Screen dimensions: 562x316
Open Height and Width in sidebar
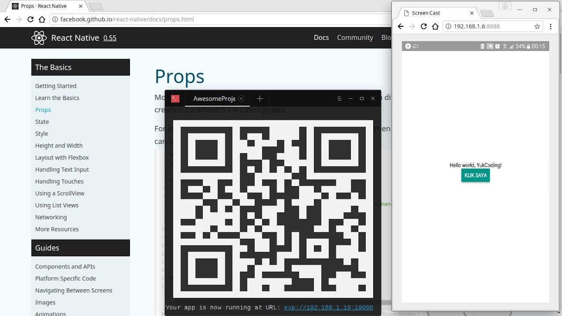tap(59, 146)
